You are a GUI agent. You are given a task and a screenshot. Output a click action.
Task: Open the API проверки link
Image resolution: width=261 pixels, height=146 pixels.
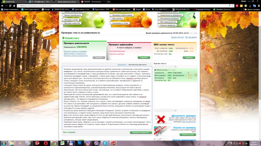click(191, 37)
